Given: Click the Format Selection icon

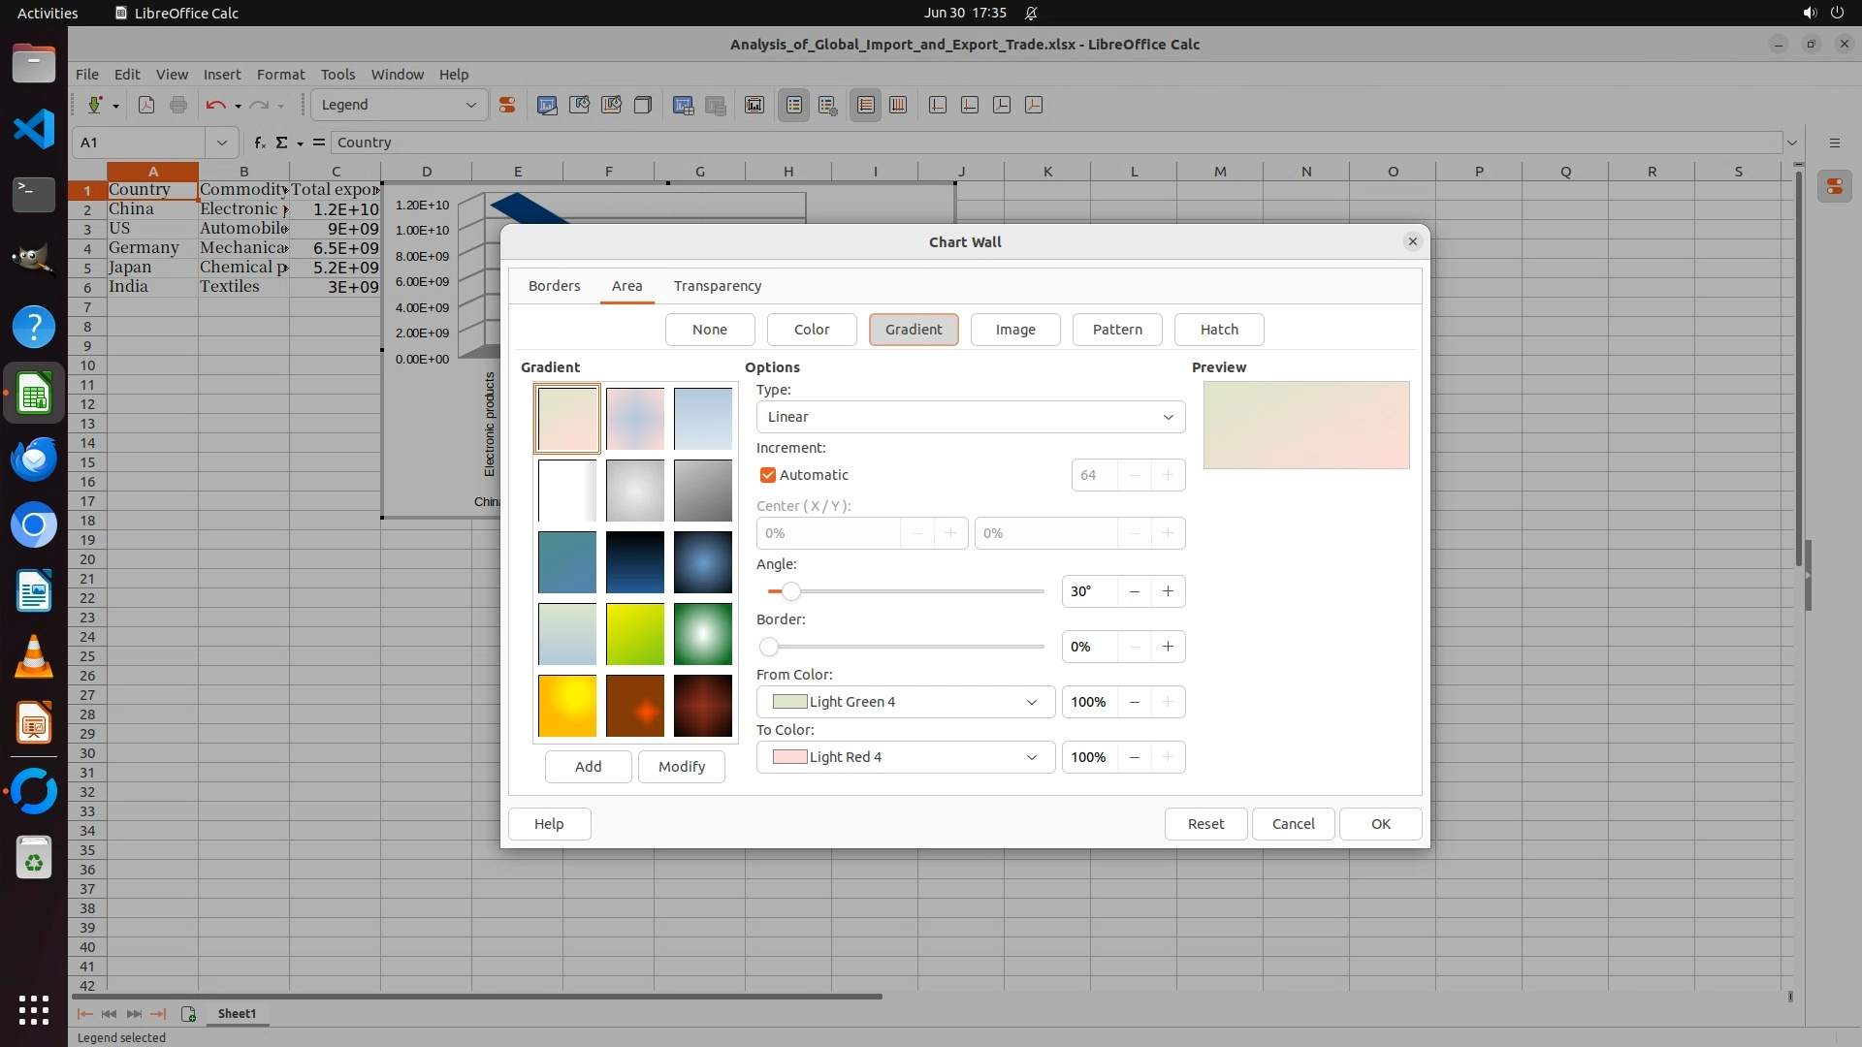Looking at the screenshot, I should (x=506, y=105).
